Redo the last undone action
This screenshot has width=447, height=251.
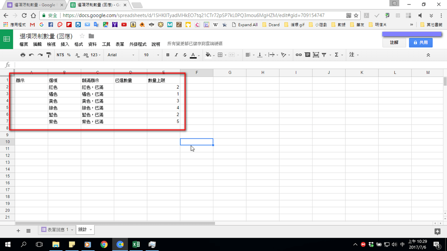click(40, 55)
